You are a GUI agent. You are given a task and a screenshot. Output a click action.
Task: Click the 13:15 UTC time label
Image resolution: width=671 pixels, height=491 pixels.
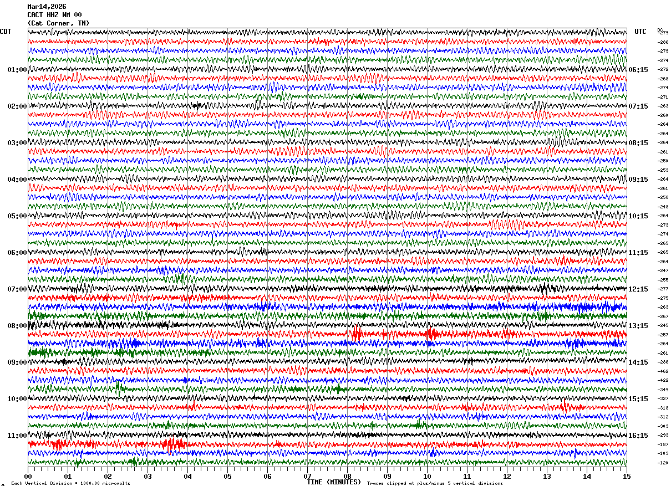(638, 326)
